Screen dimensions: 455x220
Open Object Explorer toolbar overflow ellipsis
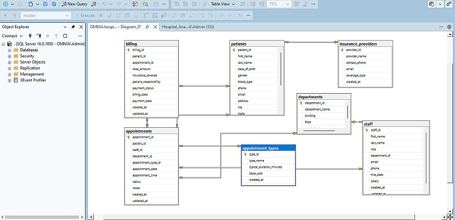point(81,36)
